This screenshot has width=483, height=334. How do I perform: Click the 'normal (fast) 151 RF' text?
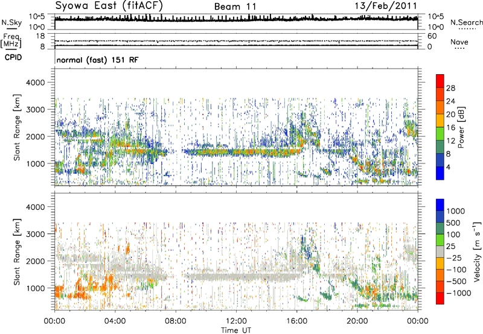coord(97,60)
